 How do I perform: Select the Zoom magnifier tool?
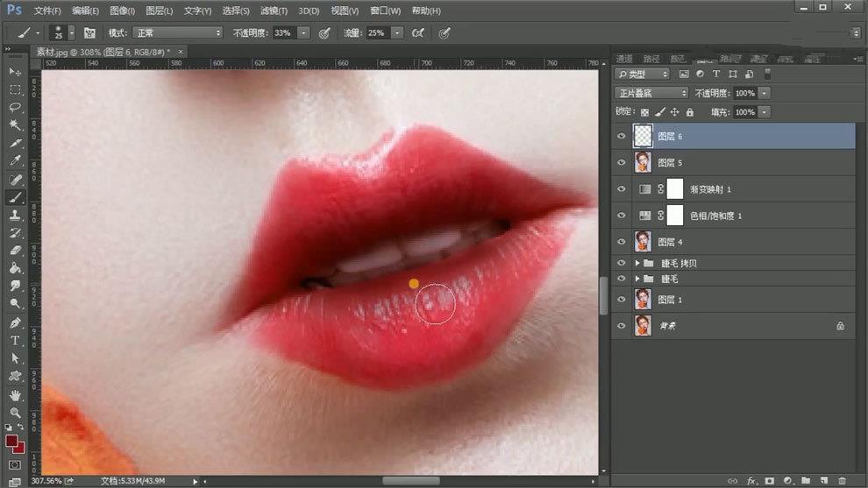15,412
